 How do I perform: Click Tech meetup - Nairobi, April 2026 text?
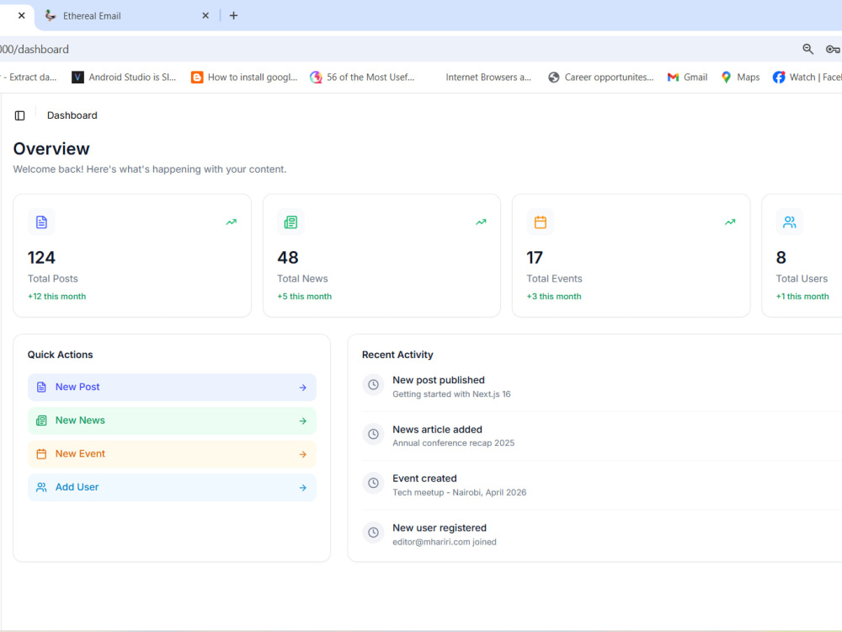click(459, 492)
